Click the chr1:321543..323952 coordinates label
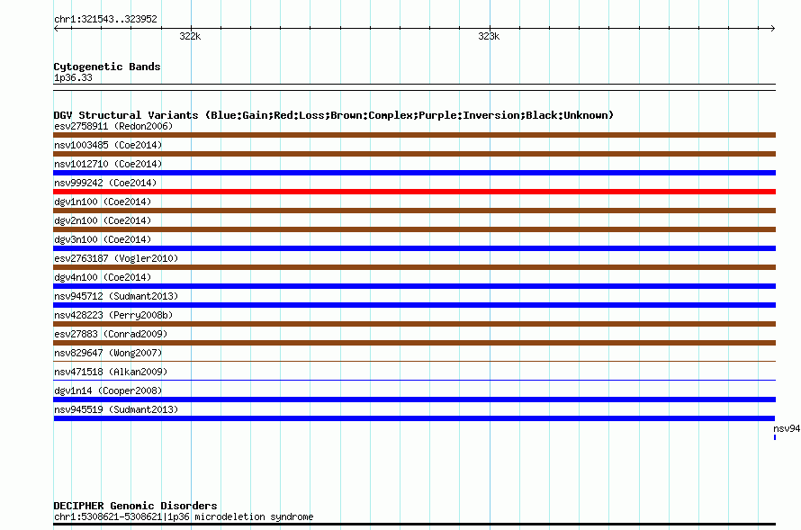This screenshot has width=801, height=530. coord(105,19)
